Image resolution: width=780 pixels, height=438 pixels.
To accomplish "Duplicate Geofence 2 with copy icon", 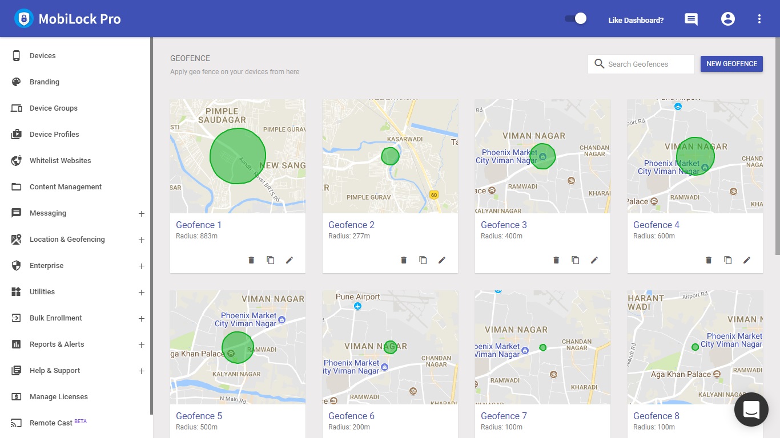I will click(x=423, y=260).
